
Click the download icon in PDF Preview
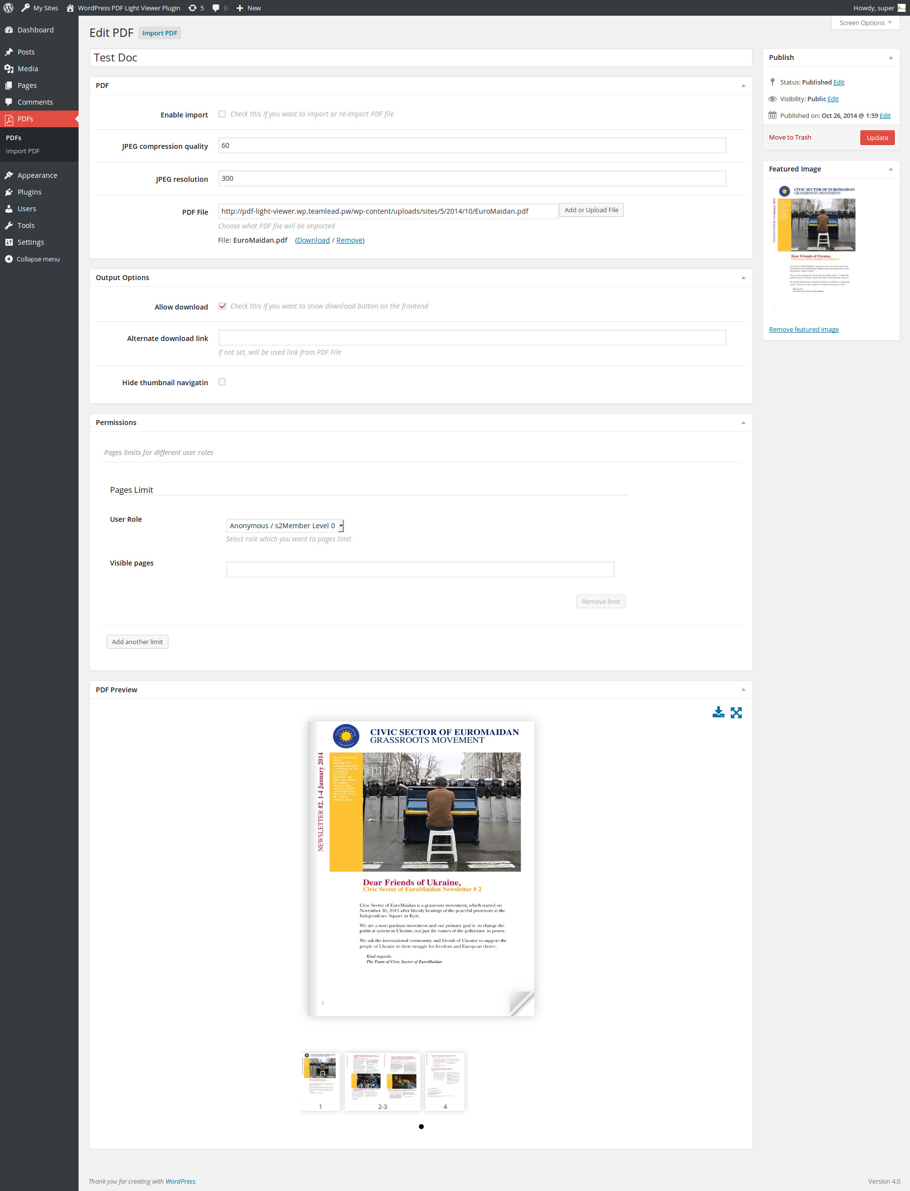click(x=718, y=712)
